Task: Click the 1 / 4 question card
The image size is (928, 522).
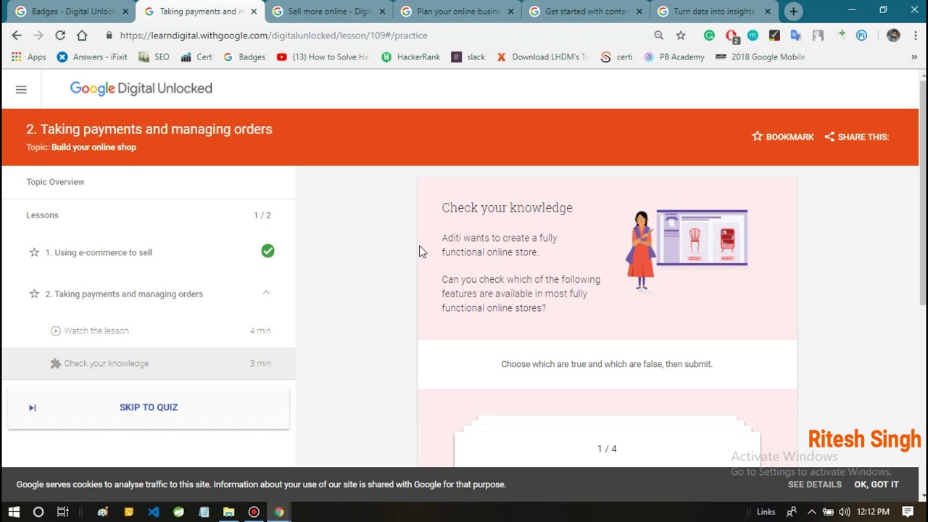Action: click(607, 449)
